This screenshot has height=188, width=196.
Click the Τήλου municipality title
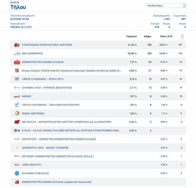click(x=18, y=7)
